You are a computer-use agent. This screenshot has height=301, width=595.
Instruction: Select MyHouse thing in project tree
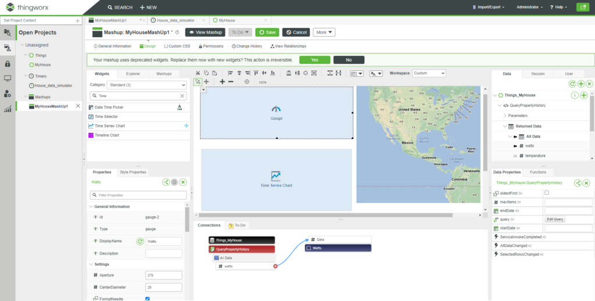(42, 65)
